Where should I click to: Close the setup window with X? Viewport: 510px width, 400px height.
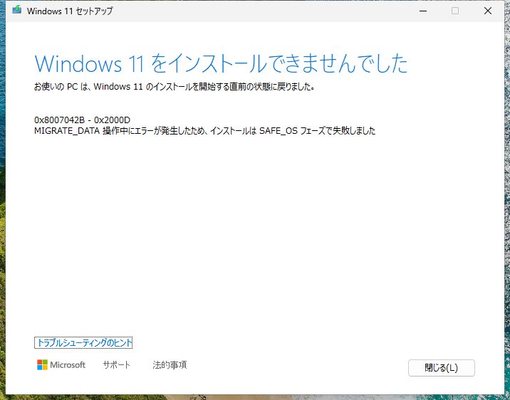click(487, 11)
